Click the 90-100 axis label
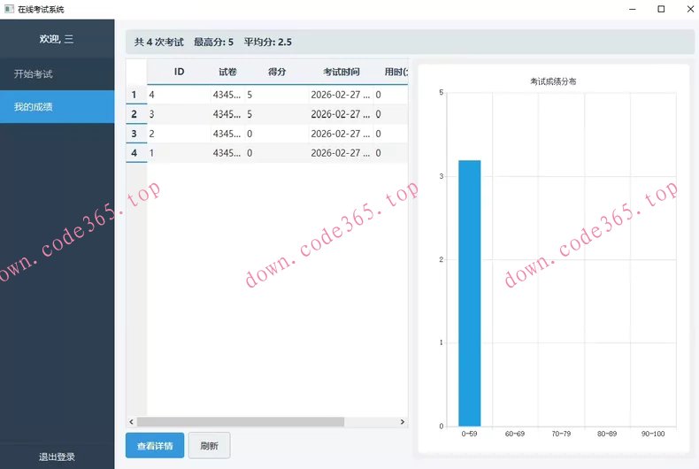 (653, 434)
